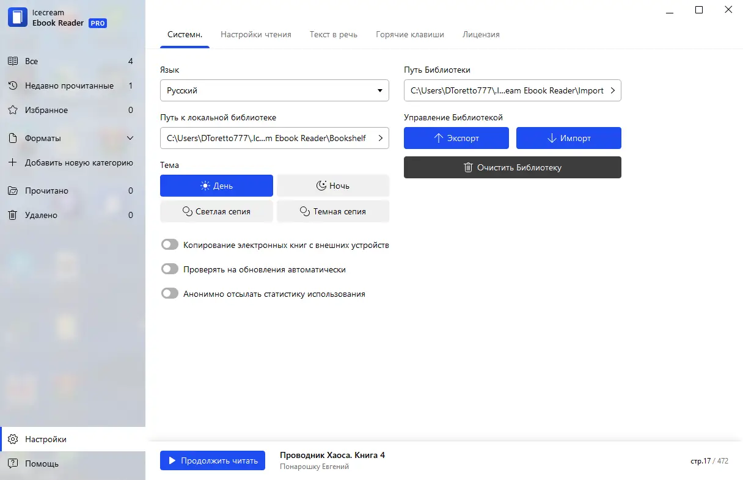743x480 pixels.
Task: Choose the Темная сепия theme
Action: pos(333,211)
